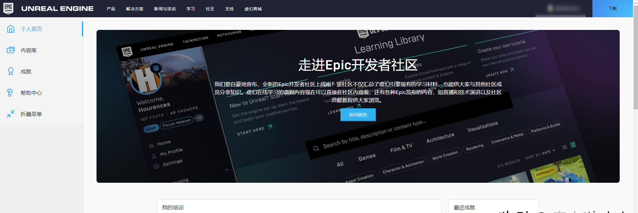Click the achievement badge icon beside 成就
638x213 pixels.
click(x=11, y=71)
